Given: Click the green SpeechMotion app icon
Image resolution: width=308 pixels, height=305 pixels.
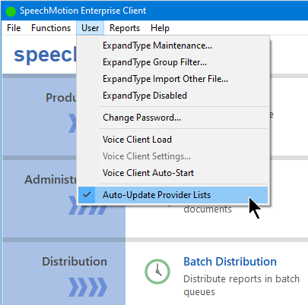Looking at the screenshot, I should pyautogui.click(x=11, y=11).
